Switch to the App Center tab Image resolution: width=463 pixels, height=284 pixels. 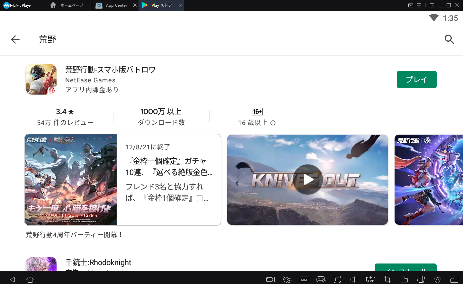pos(112,5)
